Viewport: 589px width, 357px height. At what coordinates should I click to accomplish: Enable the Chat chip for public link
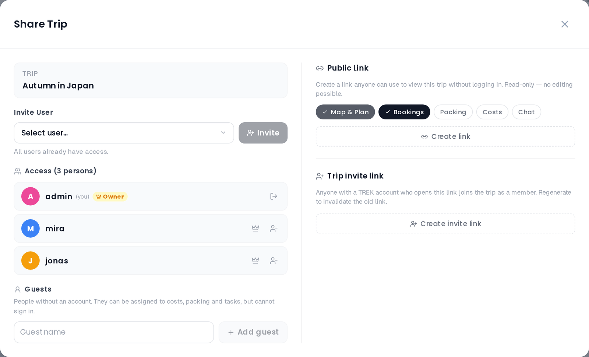click(x=526, y=112)
